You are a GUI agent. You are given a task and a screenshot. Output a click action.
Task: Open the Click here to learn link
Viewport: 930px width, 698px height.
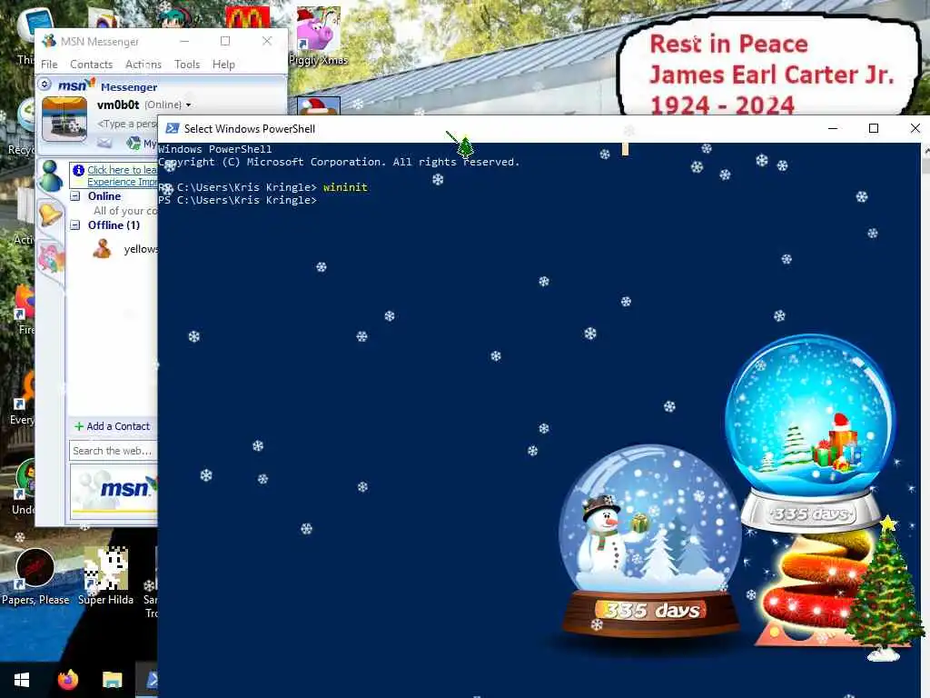(x=123, y=170)
